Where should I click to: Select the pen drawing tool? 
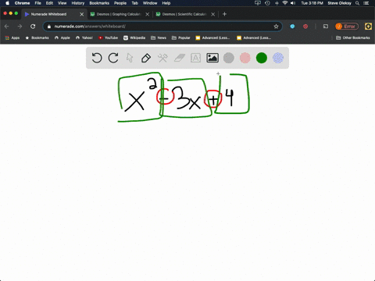coord(146,58)
